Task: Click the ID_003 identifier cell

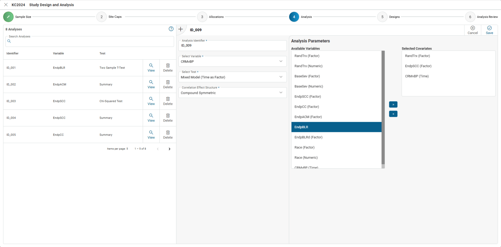Action: tap(11, 101)
